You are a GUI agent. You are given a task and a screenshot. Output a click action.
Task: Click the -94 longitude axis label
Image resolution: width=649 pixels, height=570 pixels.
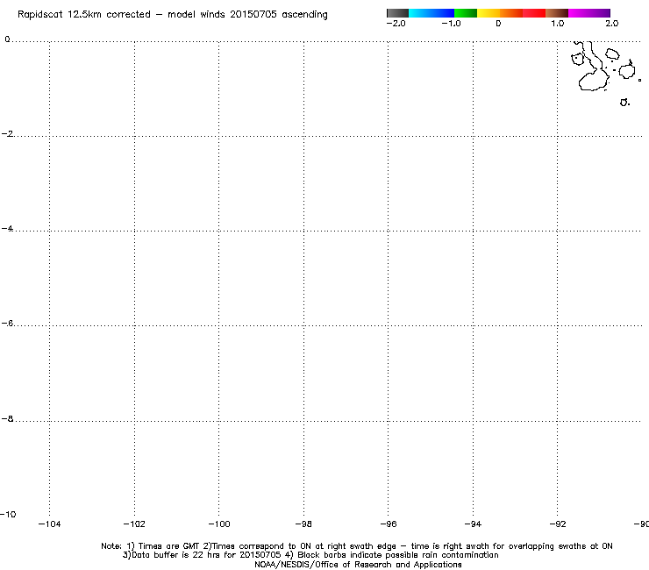(x=473, y=524)
